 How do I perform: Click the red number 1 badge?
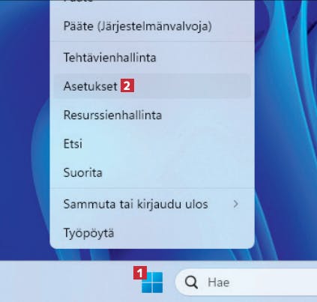(x=140, y=273)
